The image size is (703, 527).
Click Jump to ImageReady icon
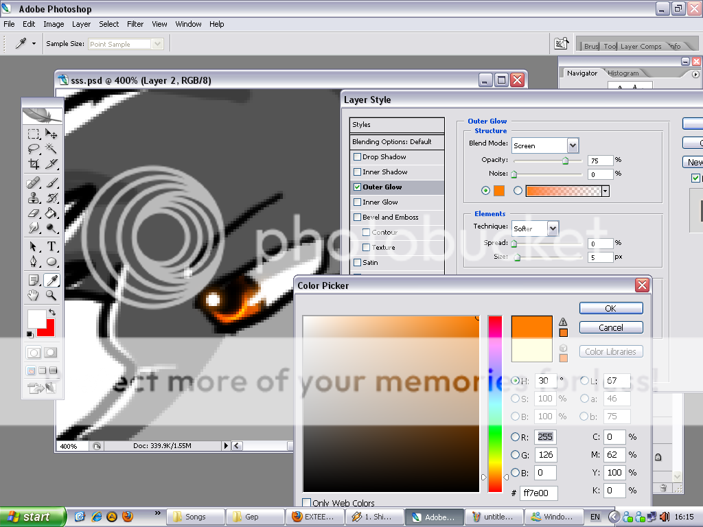coord(42,388)
